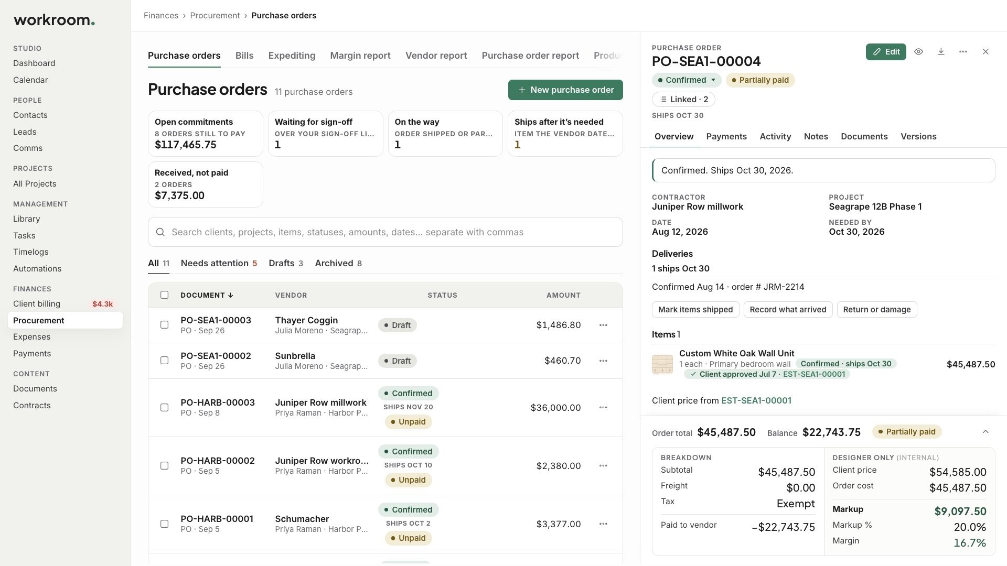This screenshot has width=1007, height=566.
Task: Open the Open commitments summary card
Action: (206, 134)
